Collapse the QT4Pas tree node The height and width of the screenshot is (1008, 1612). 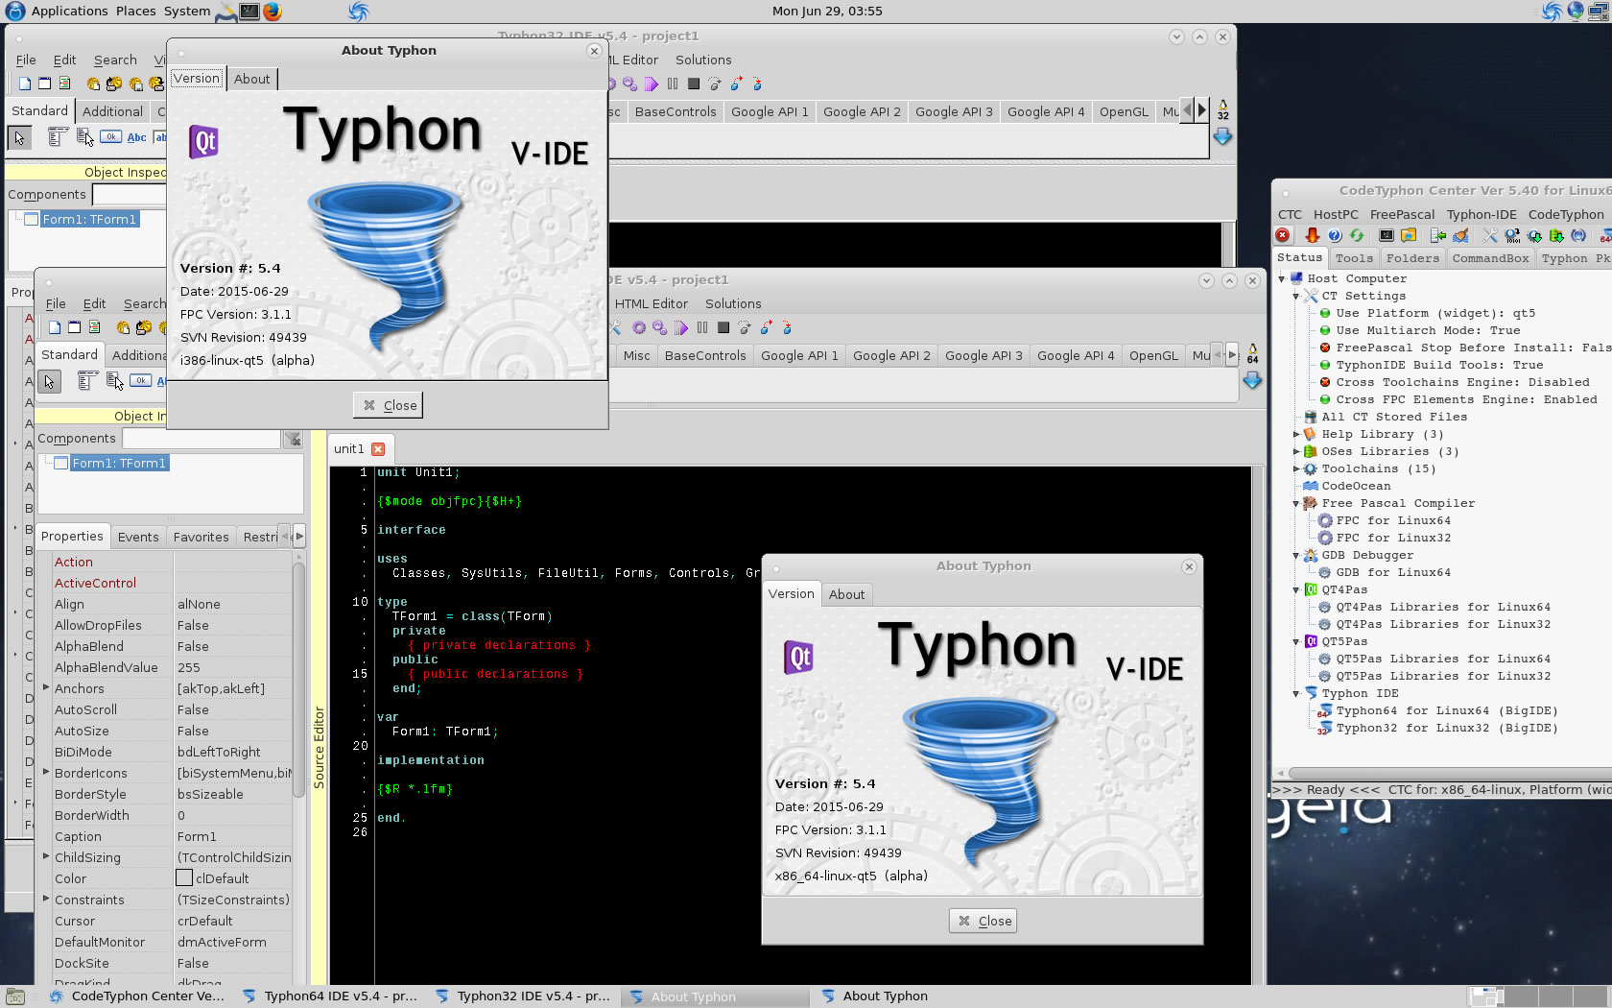(x=1296, y=589)
